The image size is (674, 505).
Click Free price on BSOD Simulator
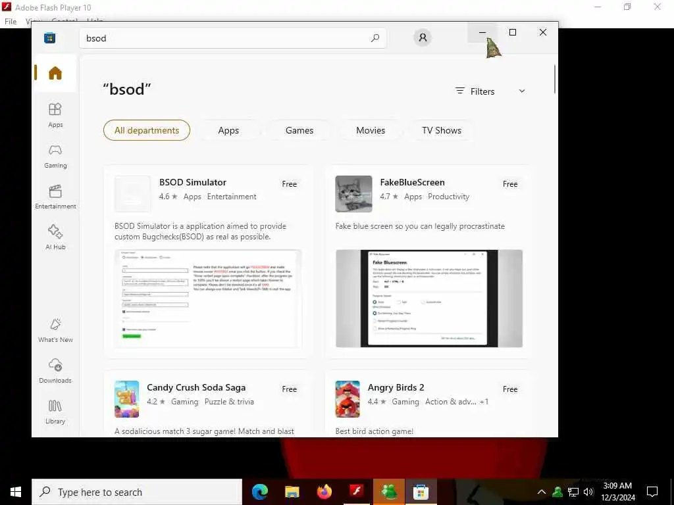(x=290, y=184)
